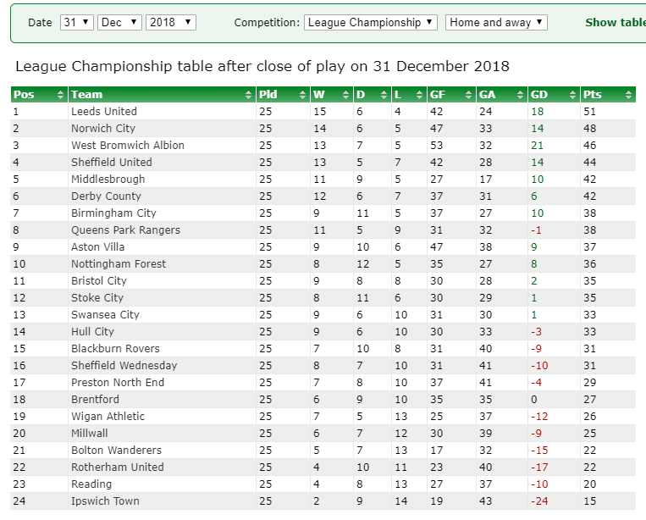This screenshot has height=520, width=646.
Task: Click the Norwich City team name
Action: click(103, 129)
